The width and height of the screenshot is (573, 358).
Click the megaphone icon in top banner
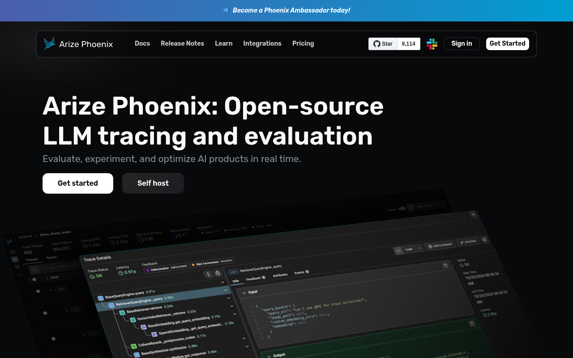pyautogui.click(x=226, y=10)
